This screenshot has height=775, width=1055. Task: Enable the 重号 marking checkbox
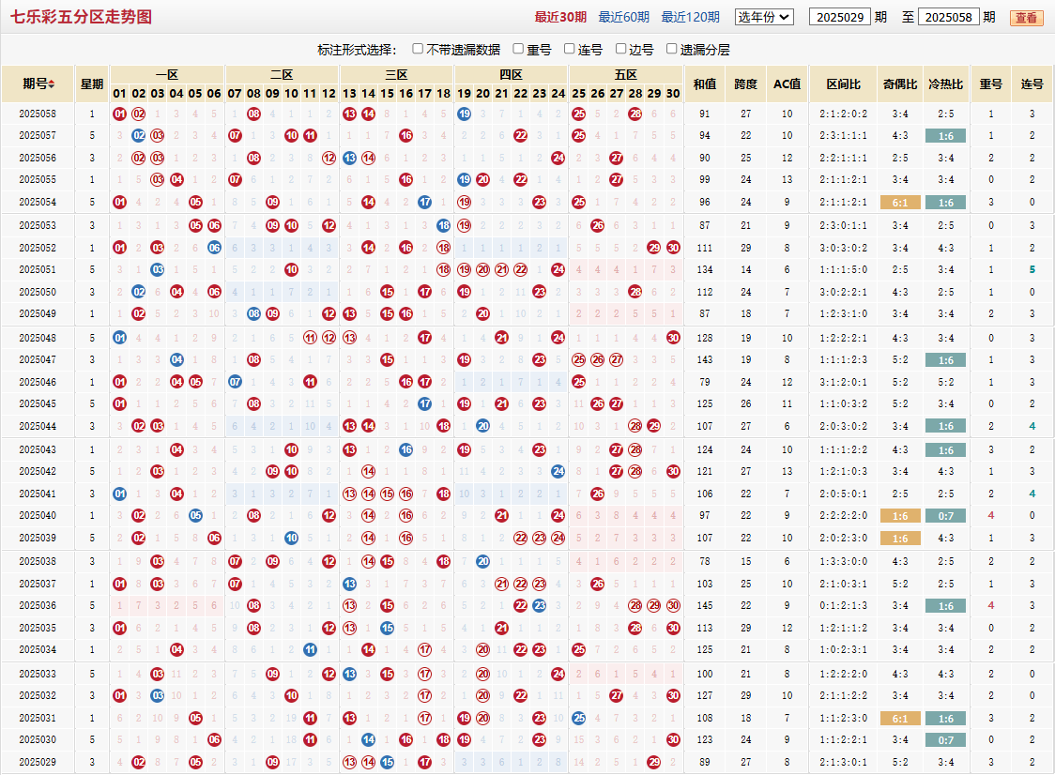(518, 49)
